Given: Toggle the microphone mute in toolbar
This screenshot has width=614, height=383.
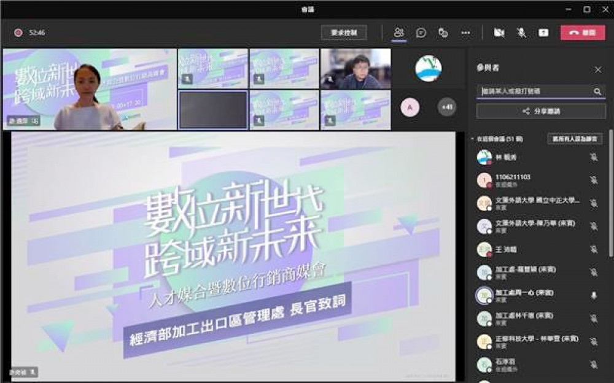Looking at the screenshot, I should [521, 33].
